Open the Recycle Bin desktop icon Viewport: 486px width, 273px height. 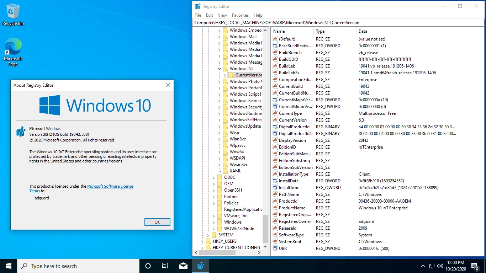[x=13, y=15]
